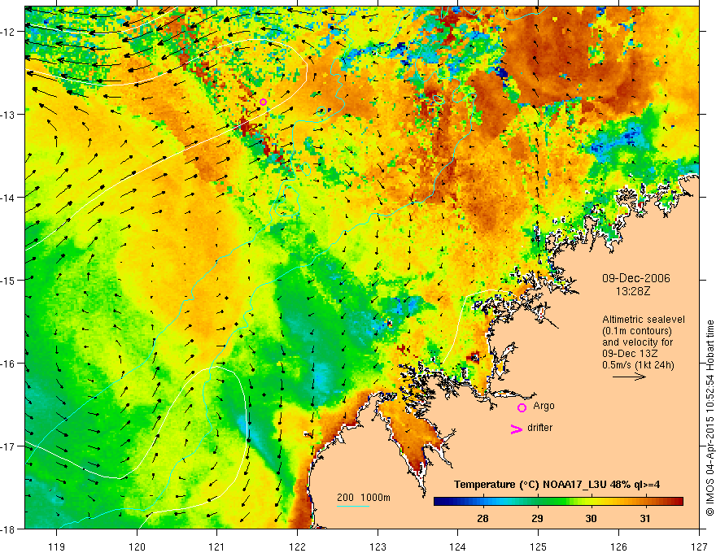Click the date text 09-Dec-2006
This screenshot has height=553, width=716.
pyautogui.click(x=636, y=278)
